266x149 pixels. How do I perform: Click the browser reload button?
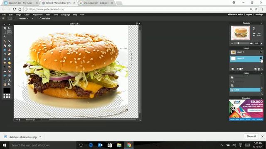[x=15, y=9]
